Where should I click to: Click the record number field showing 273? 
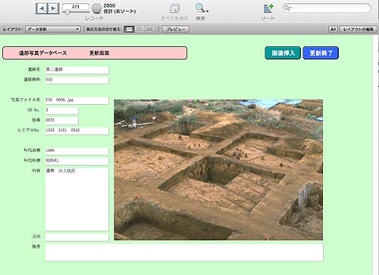coord(76,7)
